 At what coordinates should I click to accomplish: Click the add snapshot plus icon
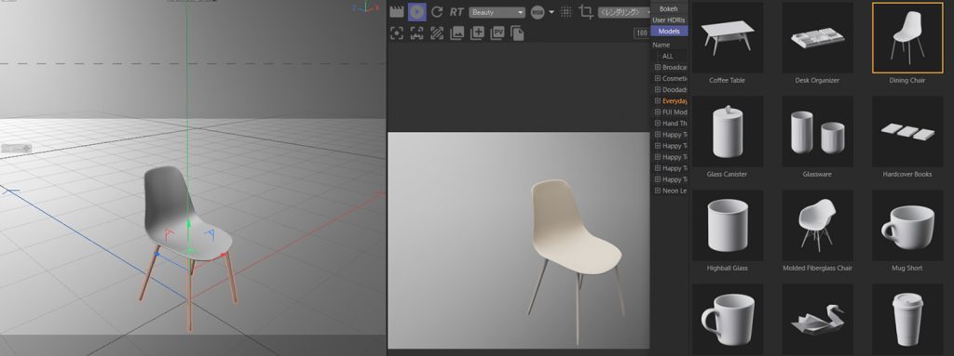pos(477,33)
